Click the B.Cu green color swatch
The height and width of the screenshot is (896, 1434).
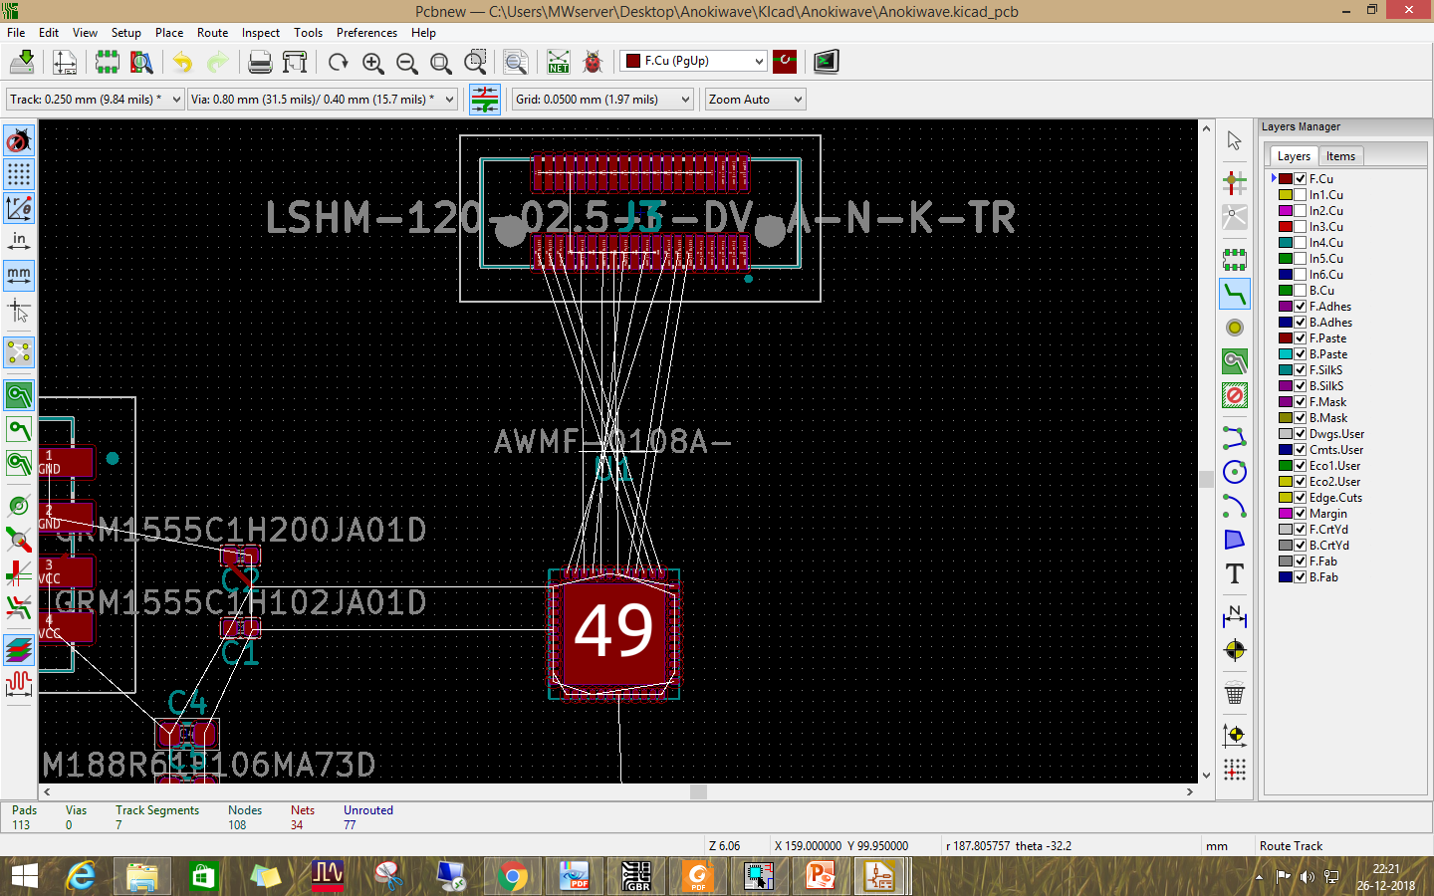[x=1286, y=291]
